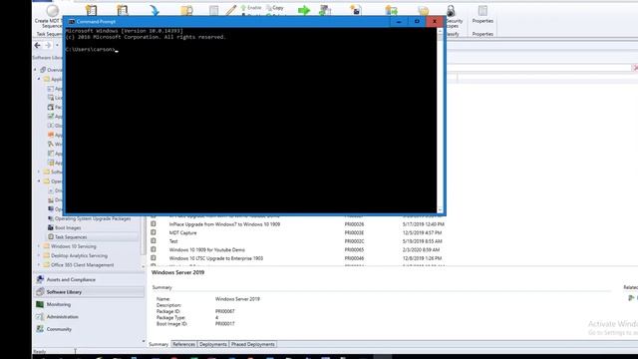Go forward with the navigation forward arrow

(x=48, y=45)
